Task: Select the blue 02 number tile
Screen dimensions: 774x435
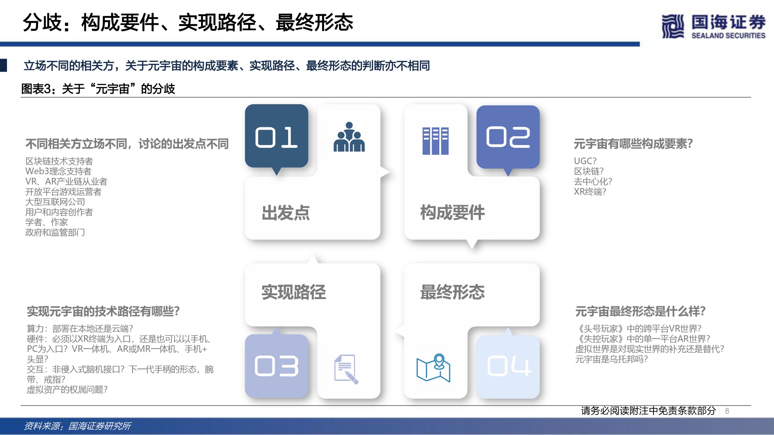Action: tap(508, 137)
